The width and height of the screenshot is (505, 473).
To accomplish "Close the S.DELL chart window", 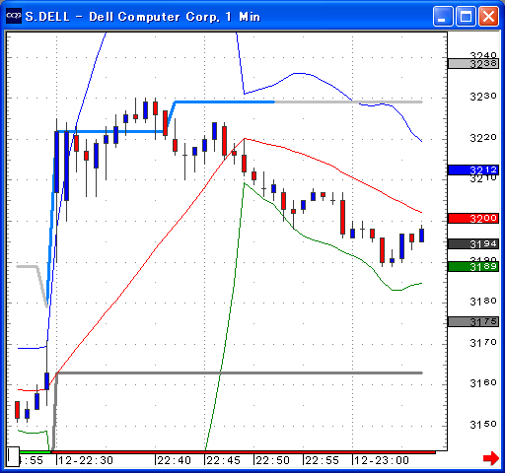I will (488, 16).
